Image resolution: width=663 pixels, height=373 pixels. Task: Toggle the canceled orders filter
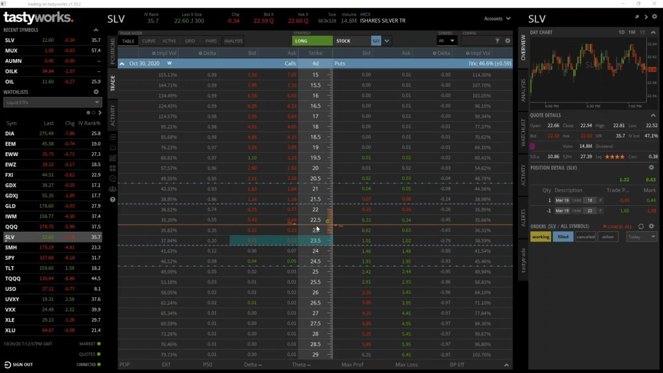click(585, 237)
